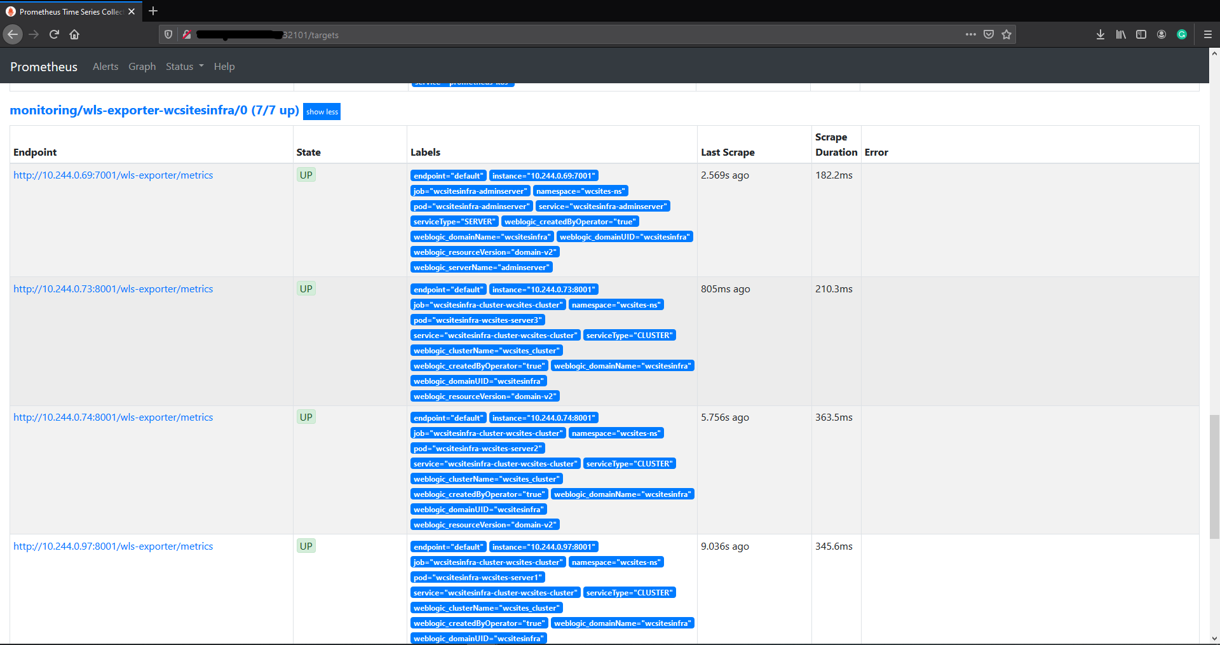Image resolution: width=1220 pixels, height=645 pixels.
Task: Click the 2.569s ago last scrape value
Action: 725,175
